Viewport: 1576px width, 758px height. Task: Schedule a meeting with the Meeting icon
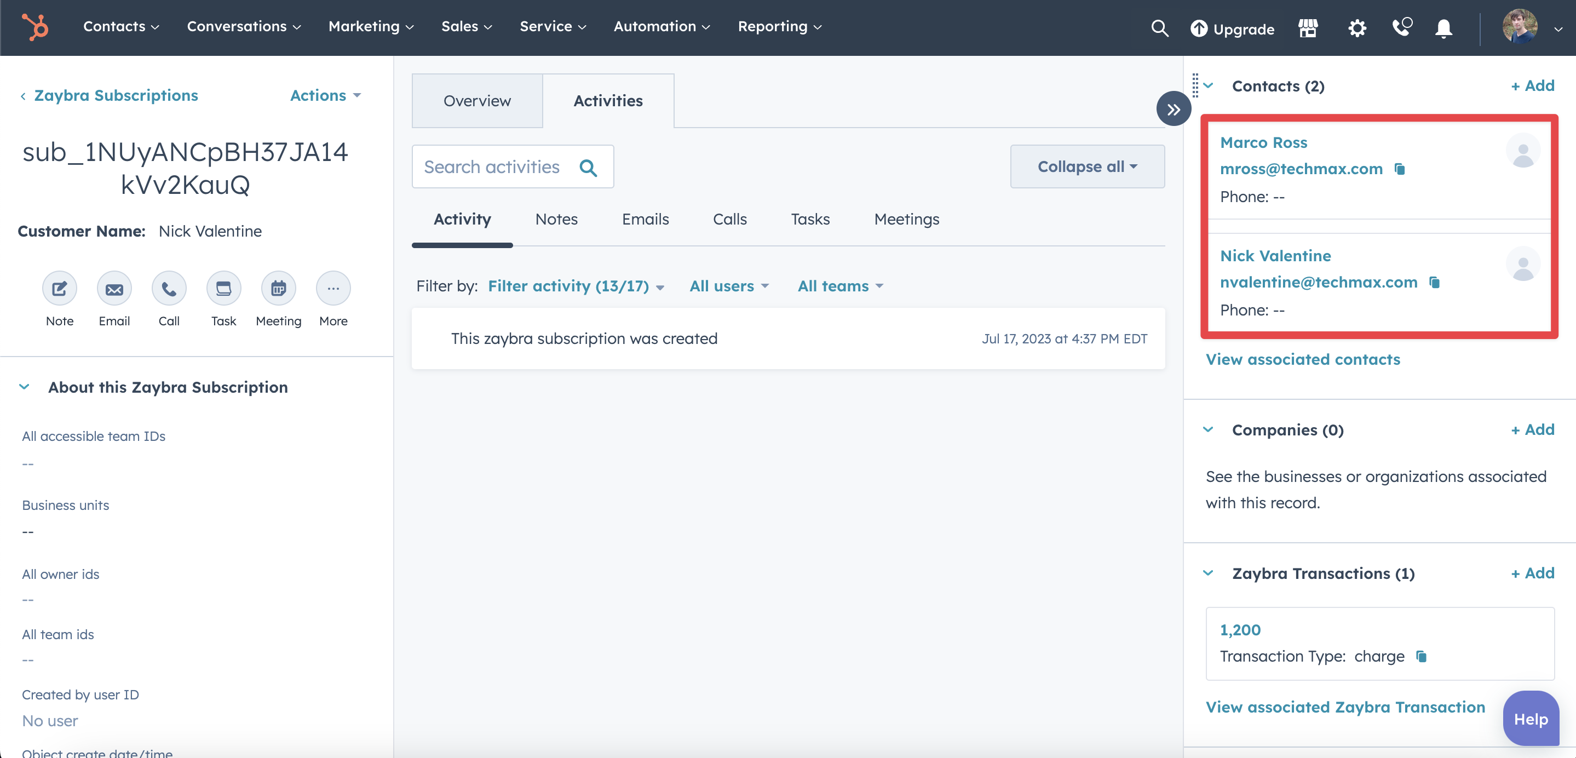pos(278,288)
